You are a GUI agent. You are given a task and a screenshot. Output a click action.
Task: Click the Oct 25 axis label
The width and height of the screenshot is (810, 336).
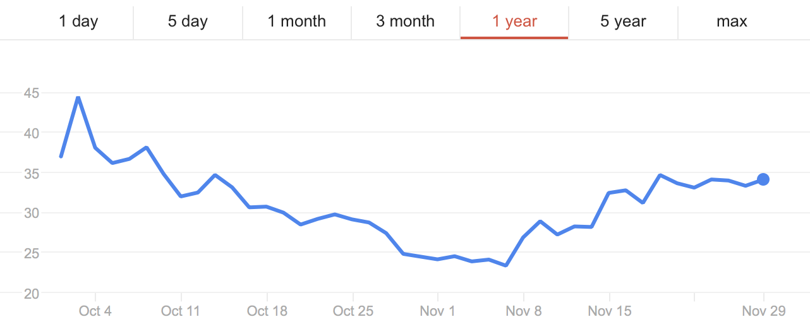tap(353, 311)
